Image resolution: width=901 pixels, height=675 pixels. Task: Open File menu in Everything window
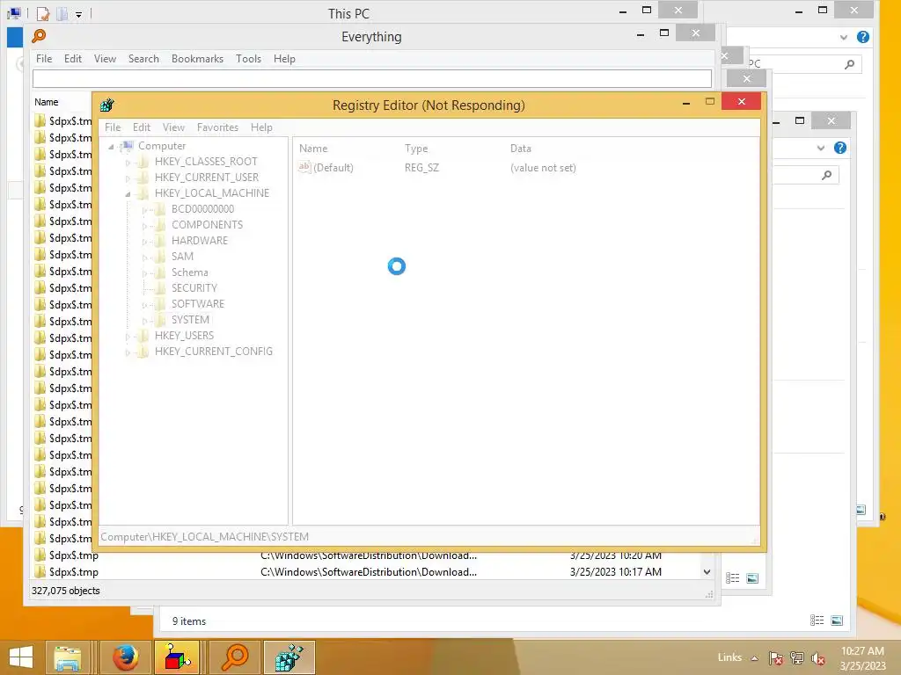click(44, 59)
